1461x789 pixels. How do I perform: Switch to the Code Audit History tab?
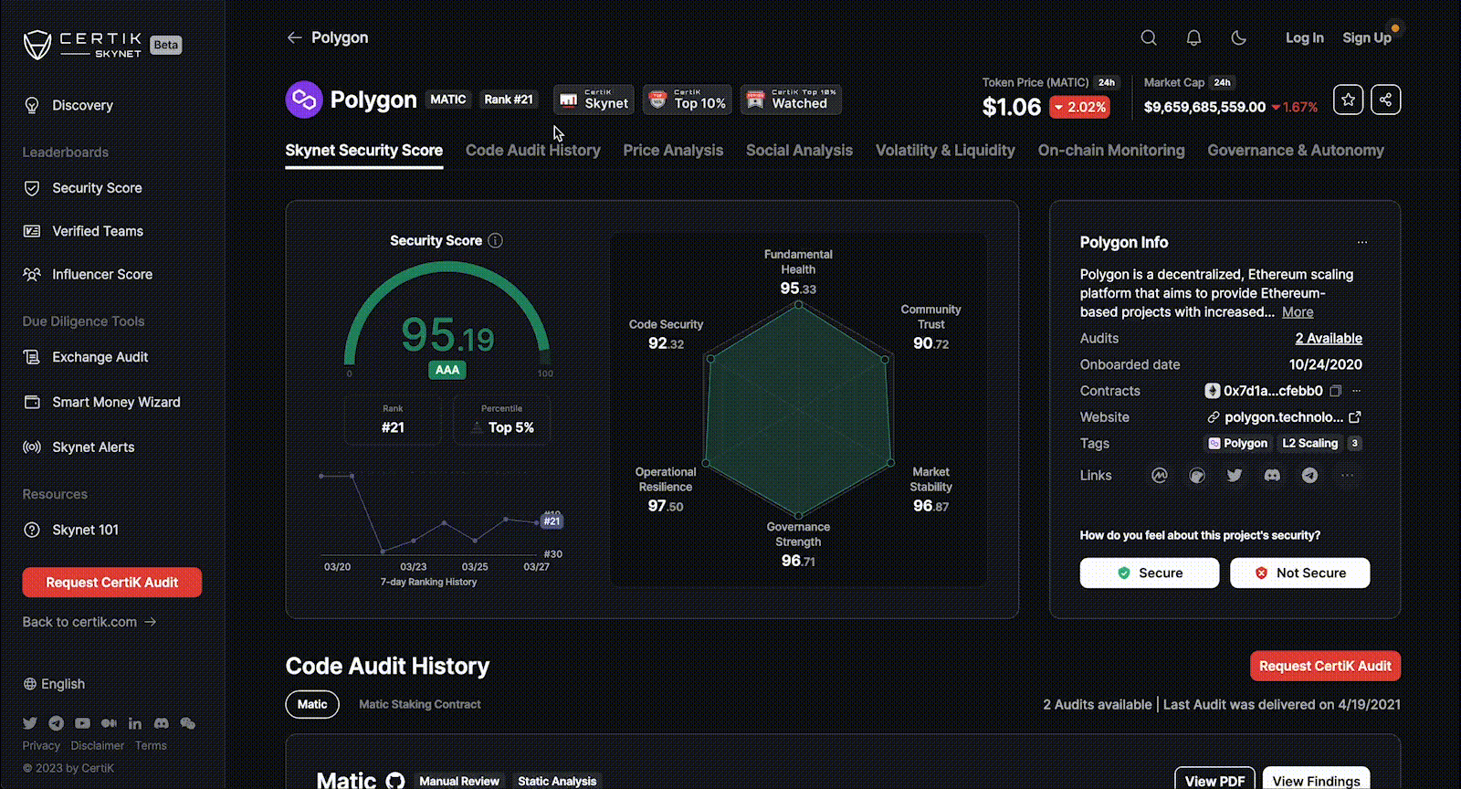coord(533,151)
